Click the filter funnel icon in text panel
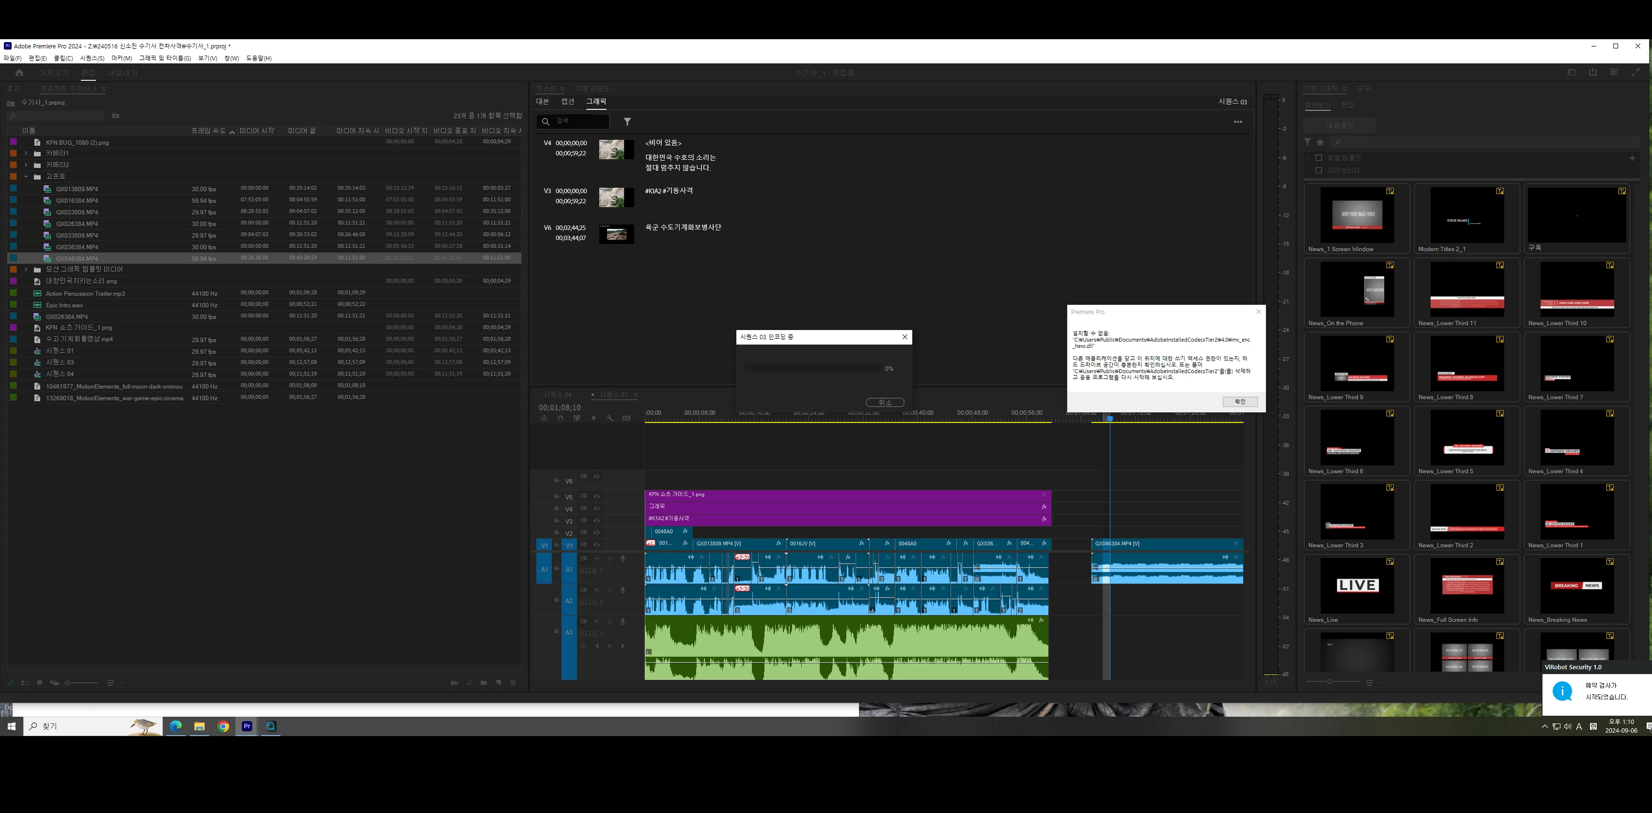This screenshot has width=1652, height=813. 627,122
